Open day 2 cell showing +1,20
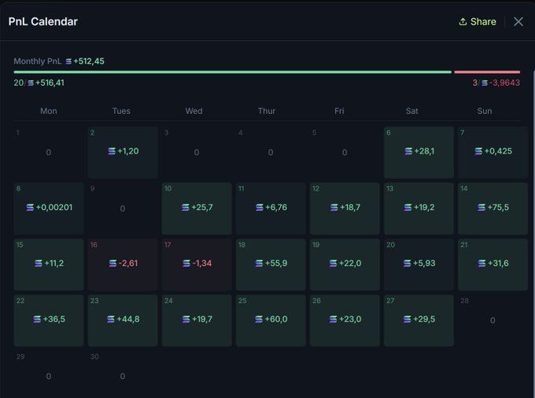This screenshot has width=535, height=398. click(x=123, y=153)
